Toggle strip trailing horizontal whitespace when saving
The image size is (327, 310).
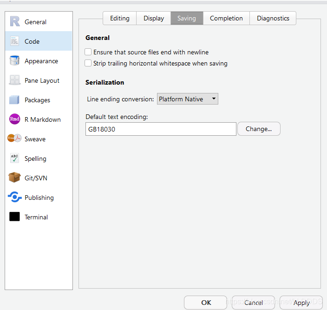tap(88, 63)
